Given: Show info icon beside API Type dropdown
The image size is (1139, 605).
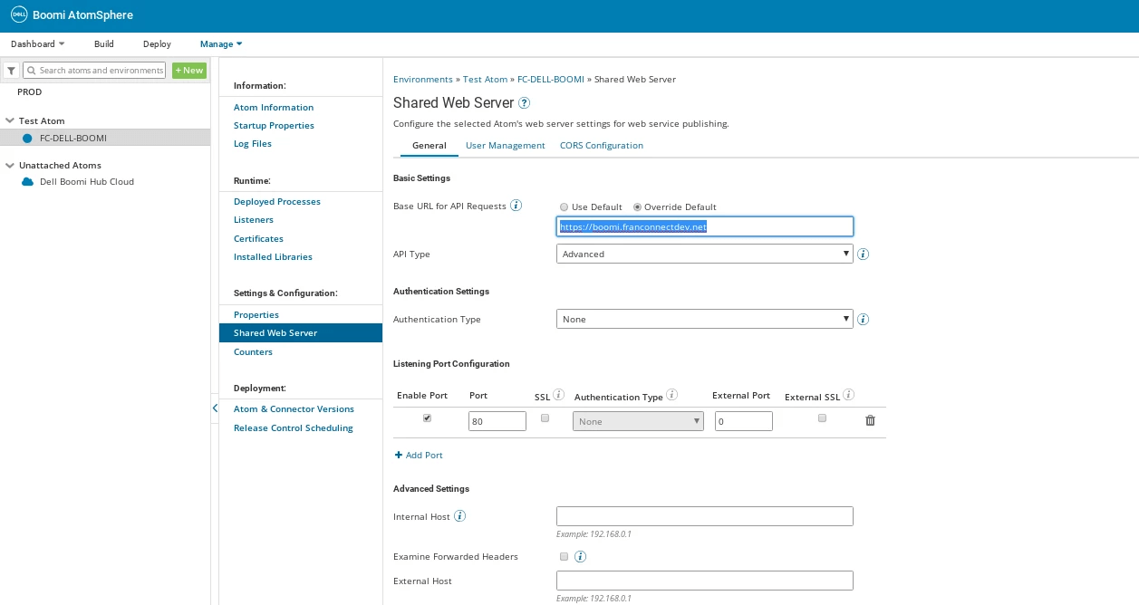Looking at the screenshot, I should click(x=863, y=254).
